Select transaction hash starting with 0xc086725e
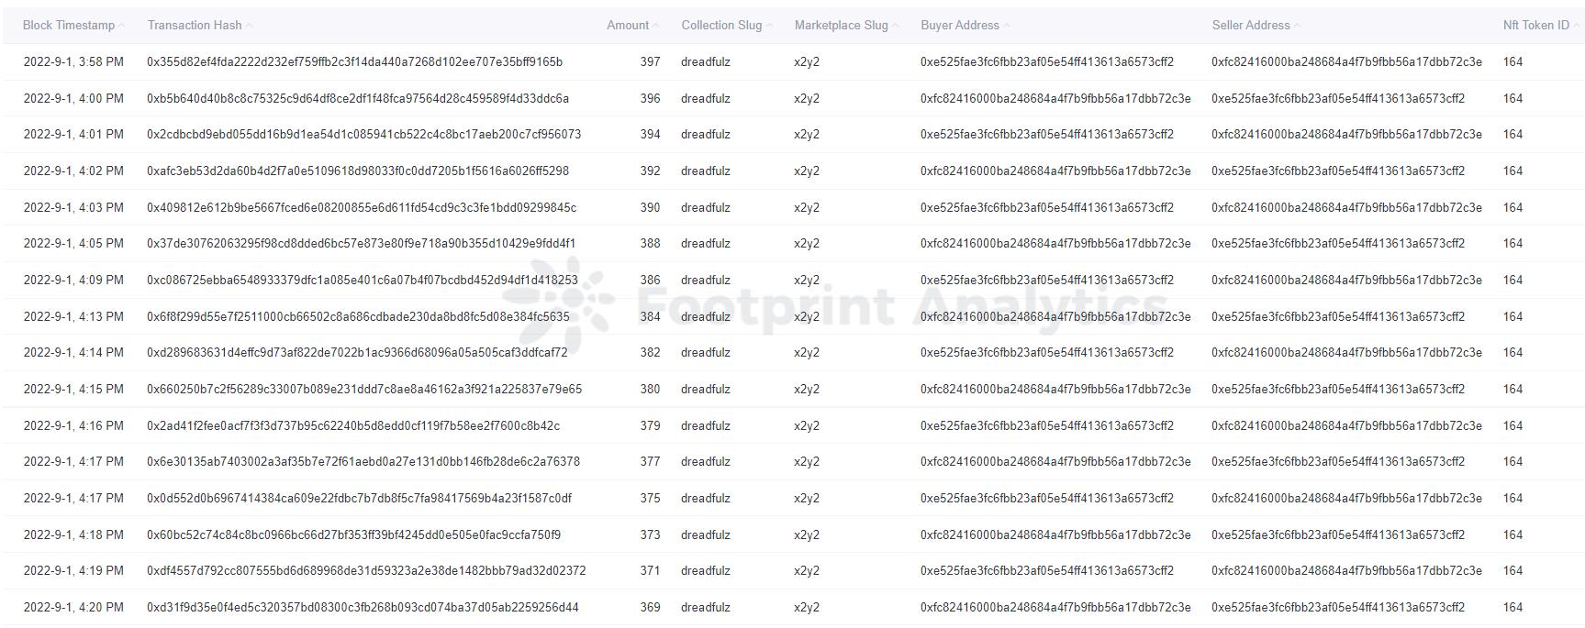This screenshot has height=628, width=1585. [x=363, y=281]
